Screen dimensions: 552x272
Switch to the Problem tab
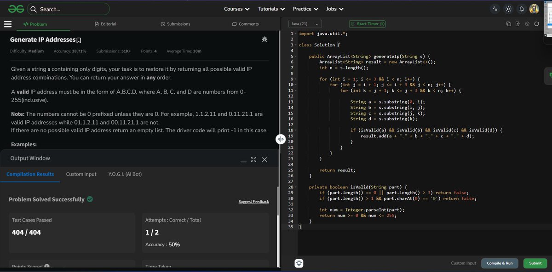click(35, 24)
